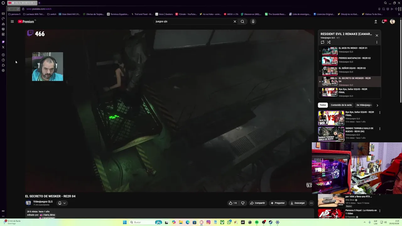Start voice search with microphone icon
The image size is (402, 226).
253,22
